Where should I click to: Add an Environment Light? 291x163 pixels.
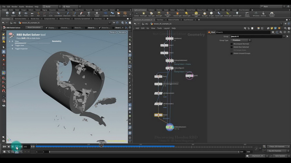tap(196, 14)
